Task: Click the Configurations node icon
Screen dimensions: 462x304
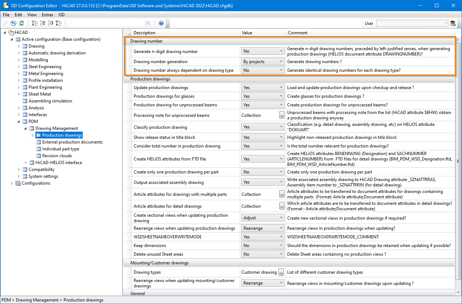Action: coord(18,183)
